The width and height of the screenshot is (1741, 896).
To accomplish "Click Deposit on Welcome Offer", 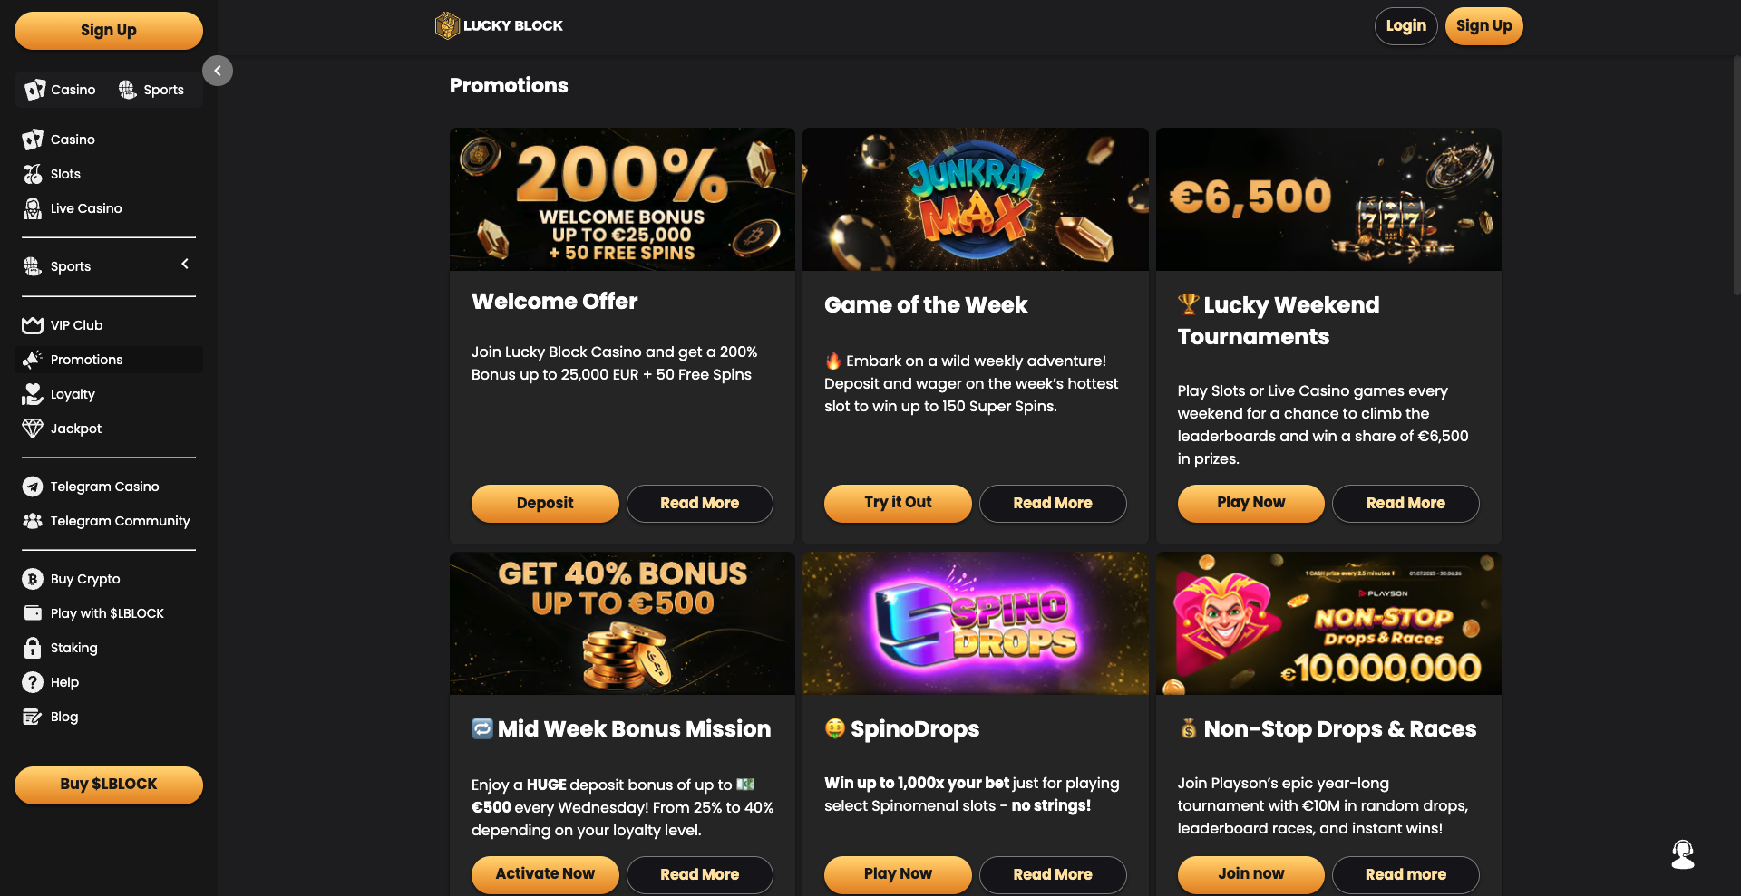I will (545, 503).
